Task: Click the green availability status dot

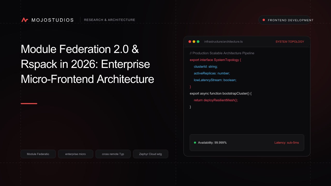Action: tap(195, 143)
